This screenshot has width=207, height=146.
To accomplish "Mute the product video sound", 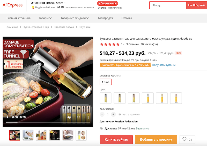I will [69, 117].
